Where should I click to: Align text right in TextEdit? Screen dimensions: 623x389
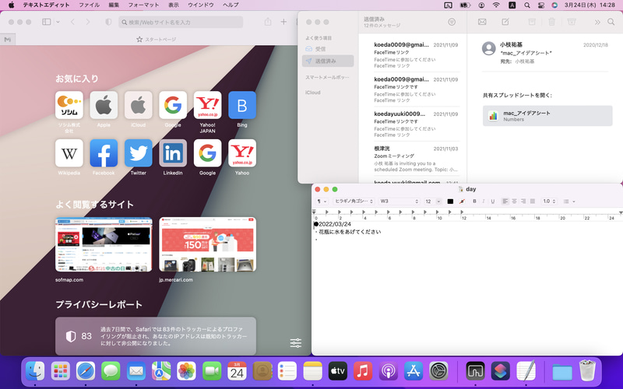[x=523, y=202]
